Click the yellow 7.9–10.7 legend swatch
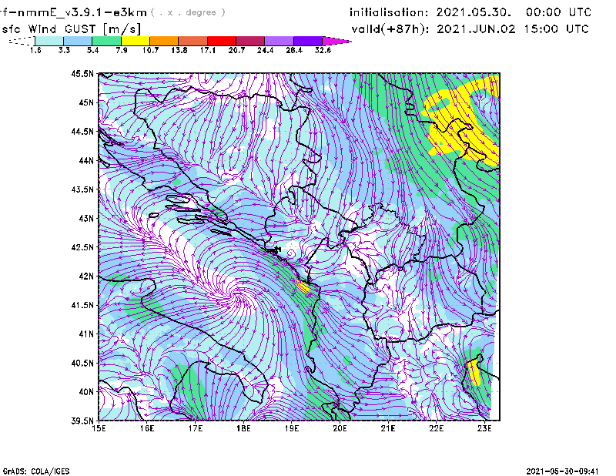616x476 pixels. click(x=136, y=41)
